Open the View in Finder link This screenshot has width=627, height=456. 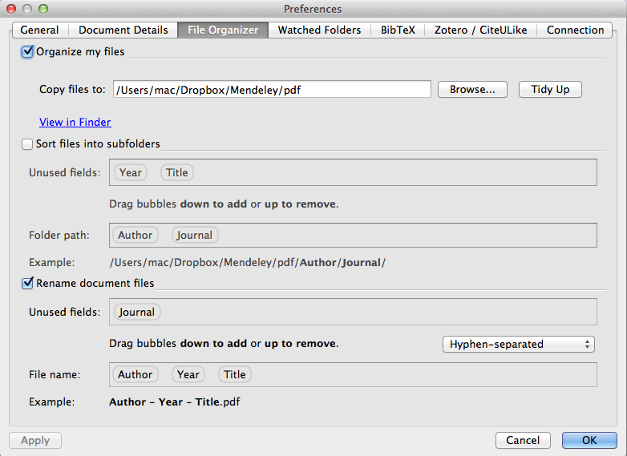point(75,122)
